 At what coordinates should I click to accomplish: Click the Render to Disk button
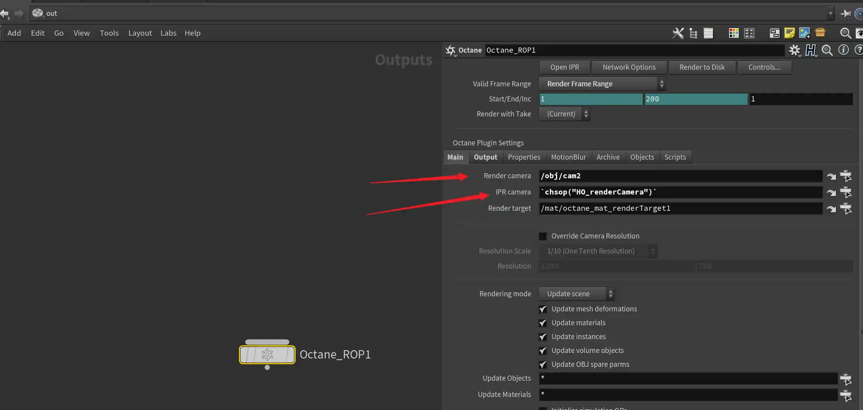coord(702,67)
